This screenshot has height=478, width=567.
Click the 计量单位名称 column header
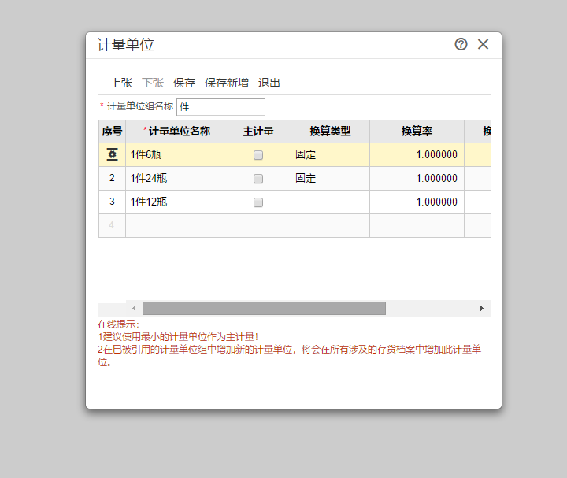click(177, 132)
